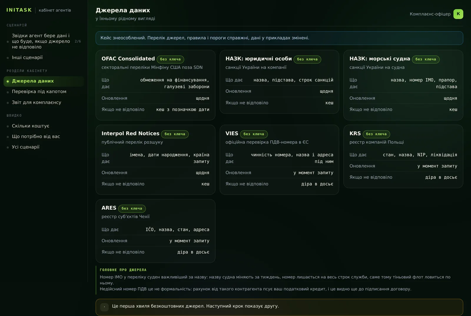Image resolution: width=471 pixels, height=316 pixels.
Task: Click the без ключа badge on ARES
Action: (x=132, y=208)
